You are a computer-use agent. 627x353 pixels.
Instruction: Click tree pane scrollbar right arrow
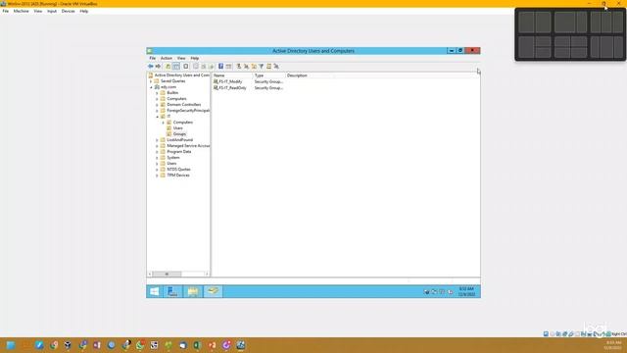pos(207,274)
